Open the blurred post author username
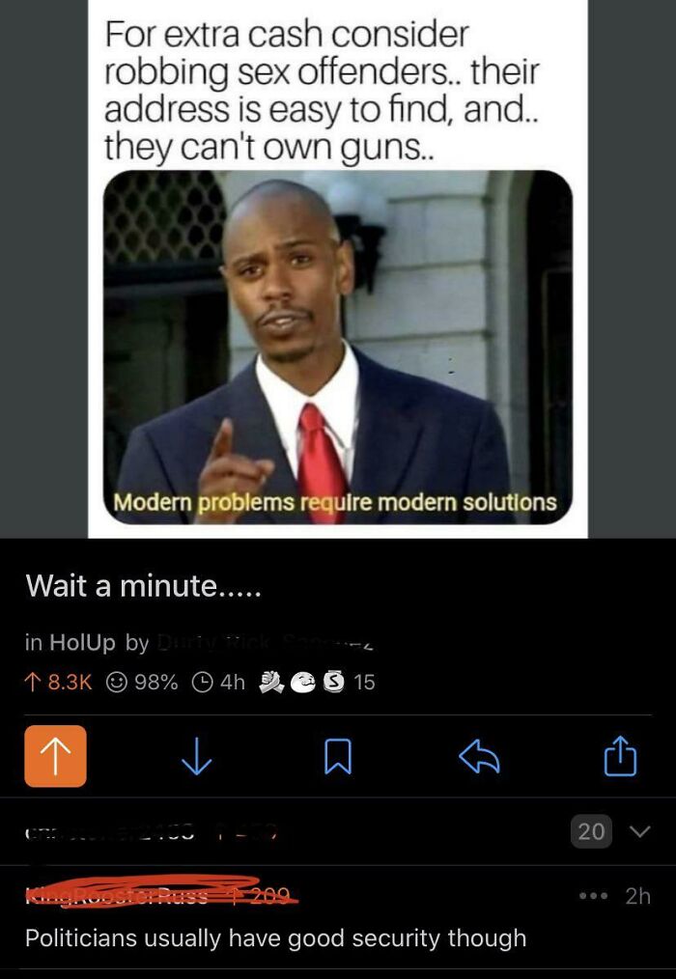The width and height of the screenshot is (676, 979). point(266,642)
